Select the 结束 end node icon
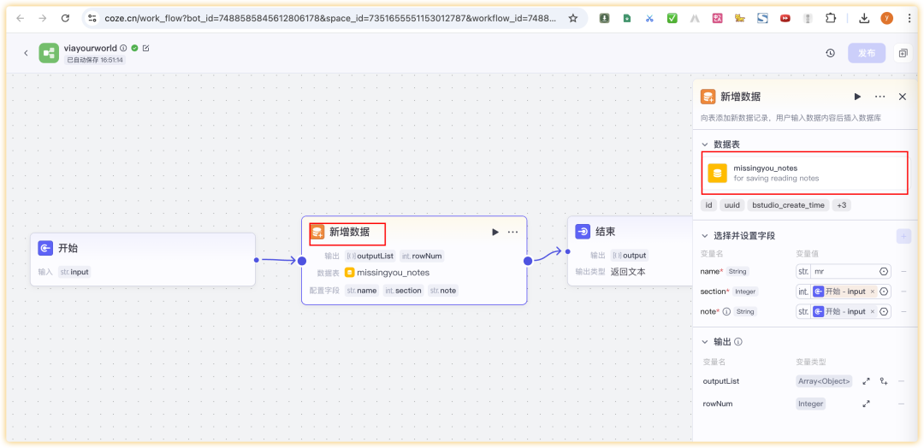 point(583,232)
